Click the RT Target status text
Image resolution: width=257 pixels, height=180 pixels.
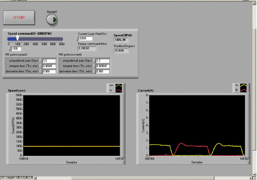[x=17, y=178]
